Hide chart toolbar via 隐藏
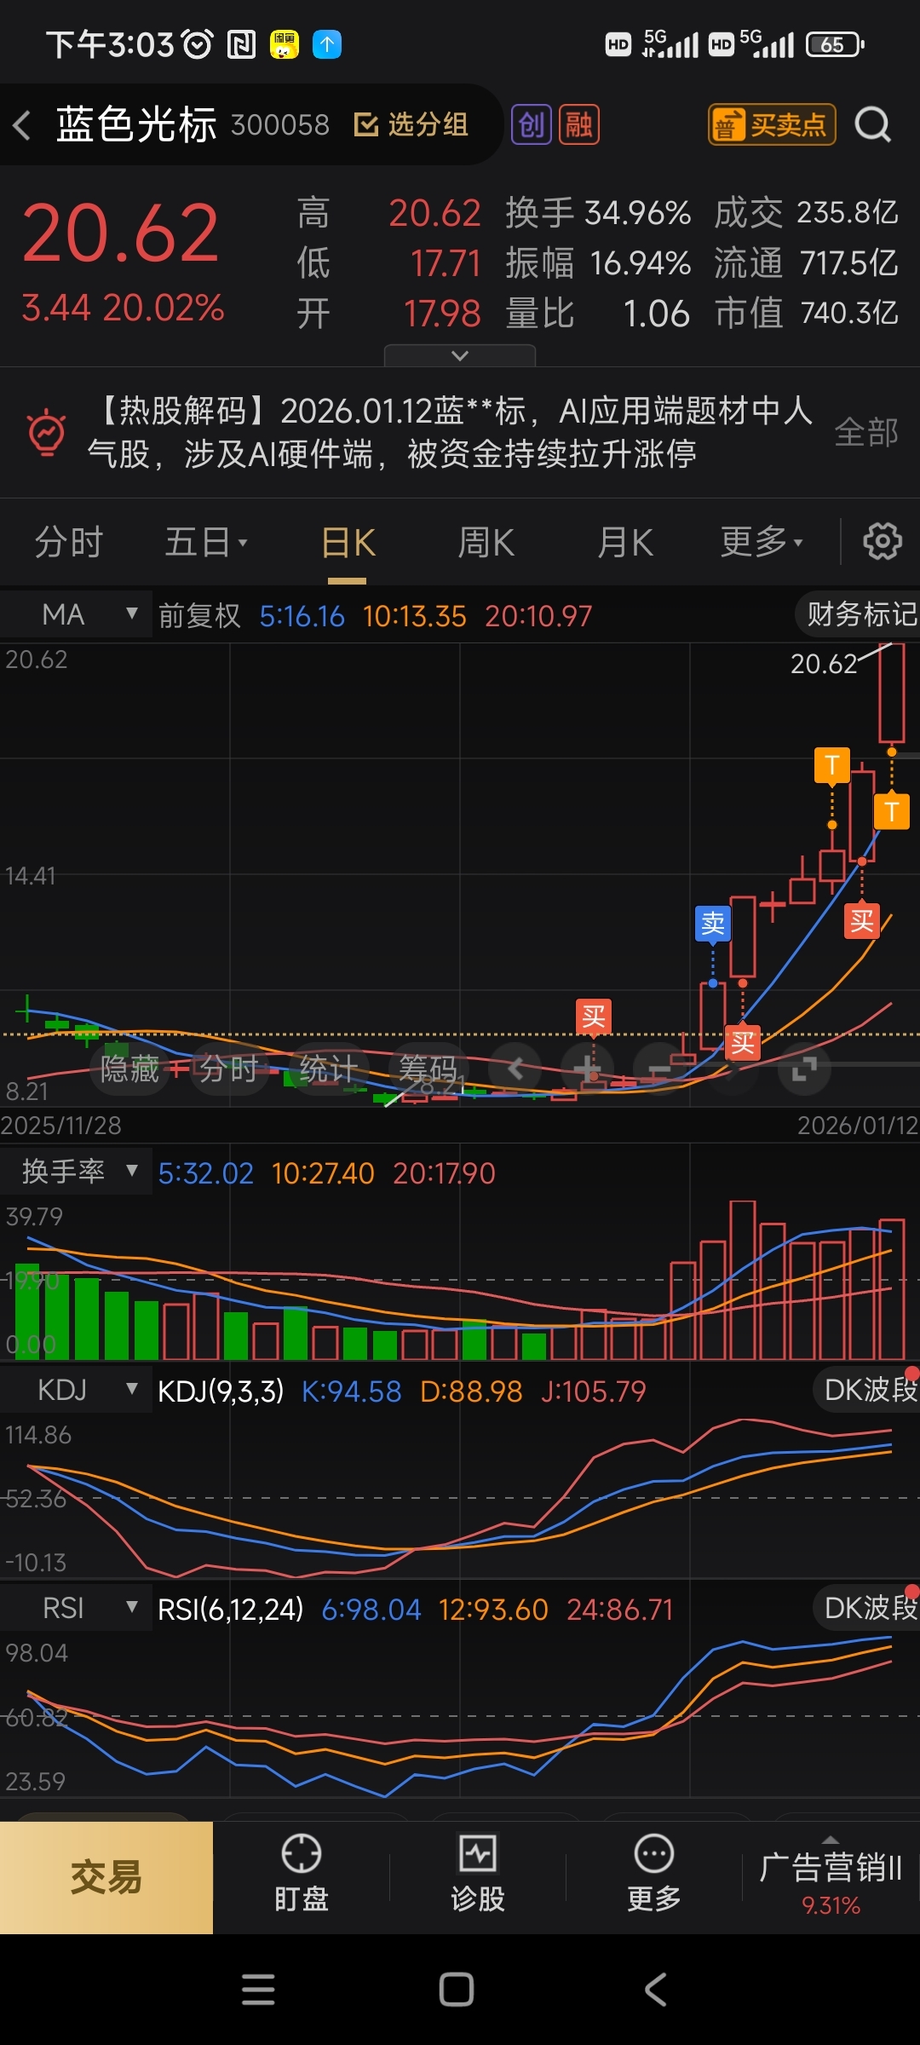 [129, 1069]
